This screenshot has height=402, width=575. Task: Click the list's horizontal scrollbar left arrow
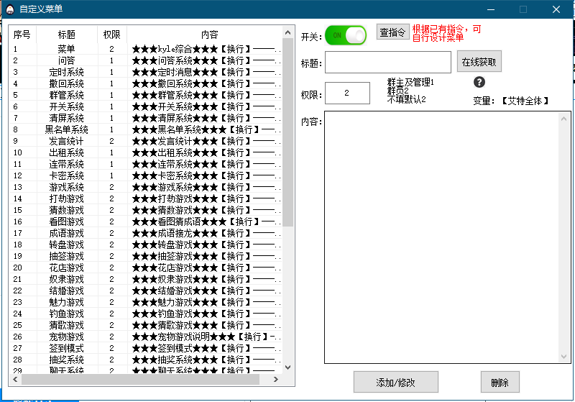pyautogui.click(x=15, y=379)
